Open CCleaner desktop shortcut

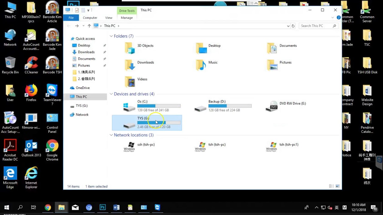[31, 65]
